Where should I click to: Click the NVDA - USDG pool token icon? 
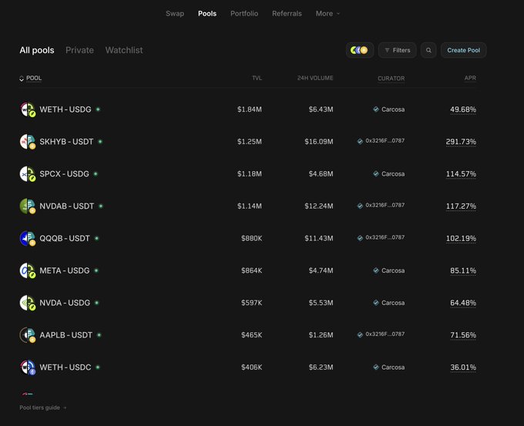click(28, 303)
